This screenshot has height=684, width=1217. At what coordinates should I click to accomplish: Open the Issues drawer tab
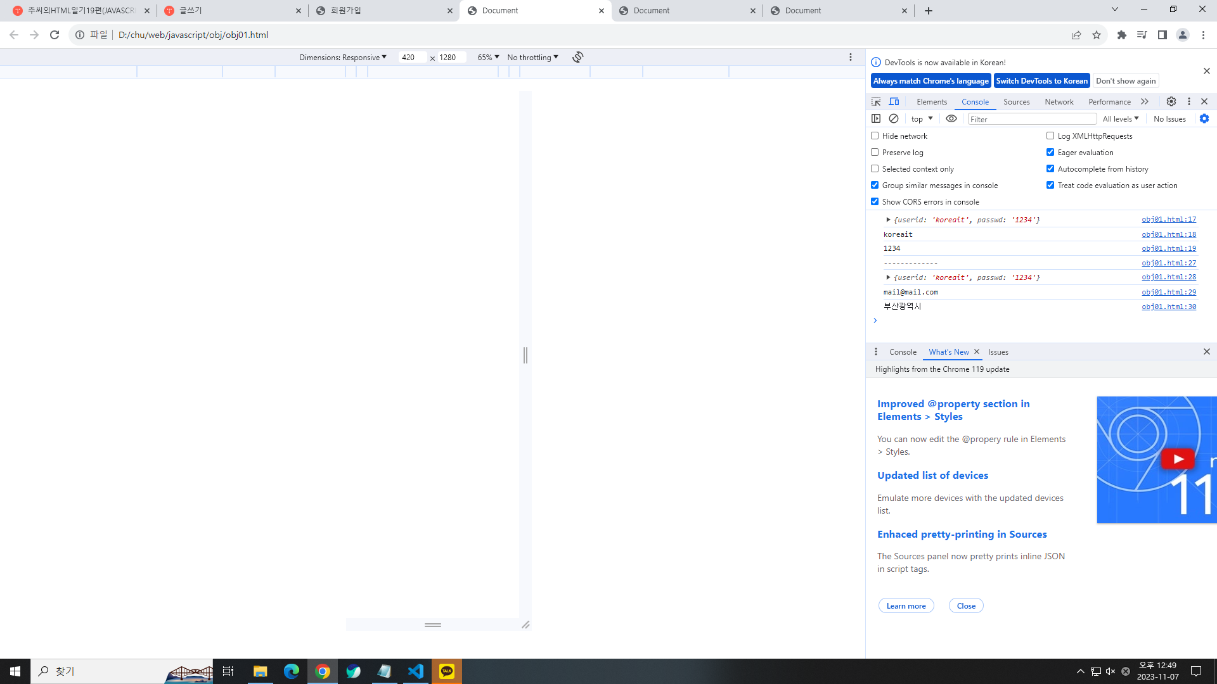pos(998,352)
